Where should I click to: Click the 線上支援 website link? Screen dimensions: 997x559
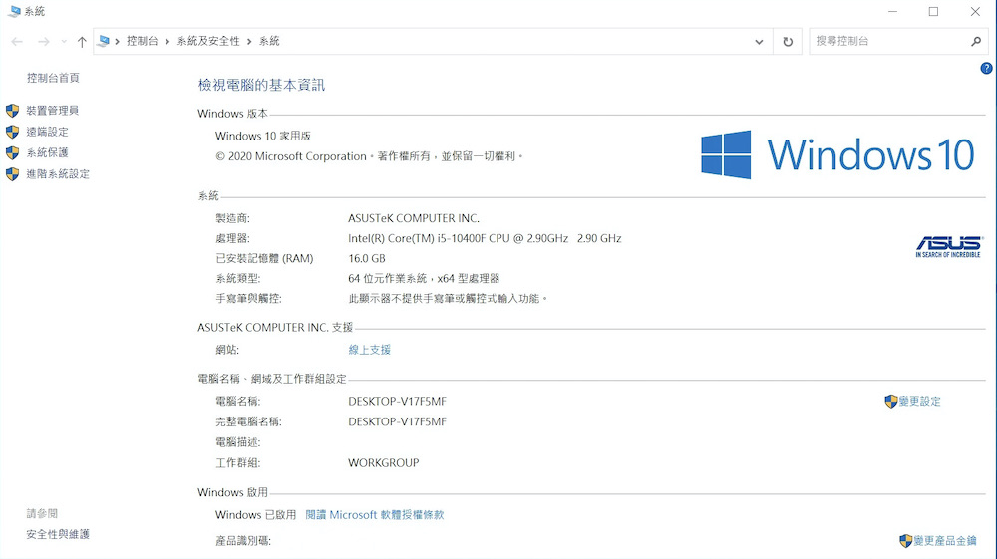click(369, 350)
